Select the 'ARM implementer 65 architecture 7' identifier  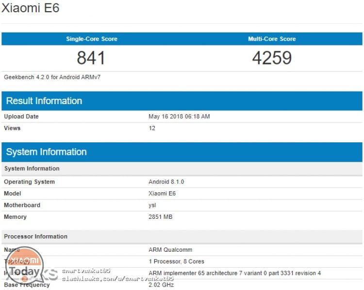pyautogui.click(x=235, y=274)
